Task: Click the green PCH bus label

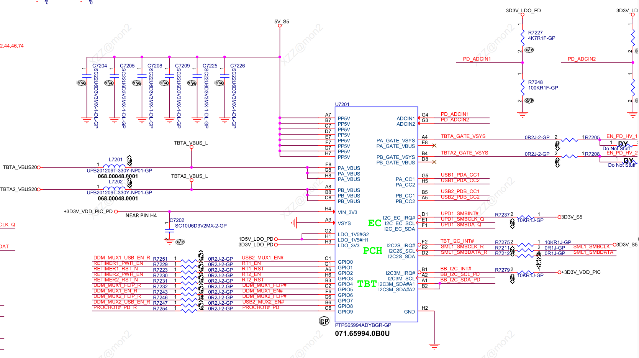Action: point(372,251)
